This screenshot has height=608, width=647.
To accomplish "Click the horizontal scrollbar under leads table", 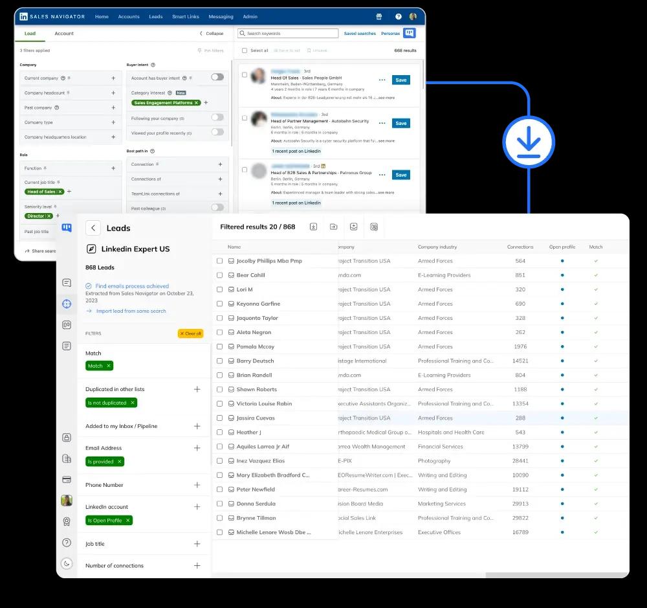I will 557,575.
